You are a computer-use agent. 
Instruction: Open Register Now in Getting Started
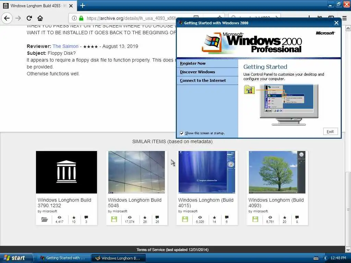(x=193, y=63)
